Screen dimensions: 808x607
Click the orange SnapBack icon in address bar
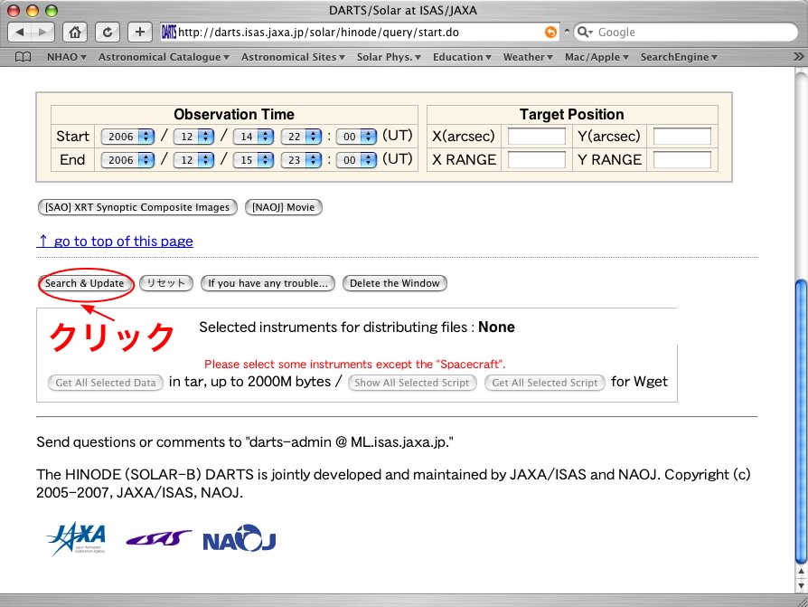(550, 33)
